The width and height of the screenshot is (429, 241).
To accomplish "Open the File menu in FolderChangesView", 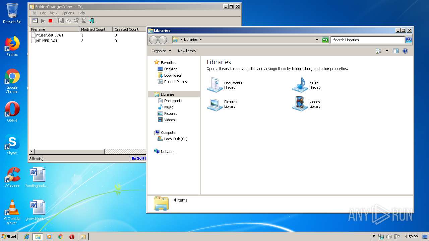I will click(33, 13).
